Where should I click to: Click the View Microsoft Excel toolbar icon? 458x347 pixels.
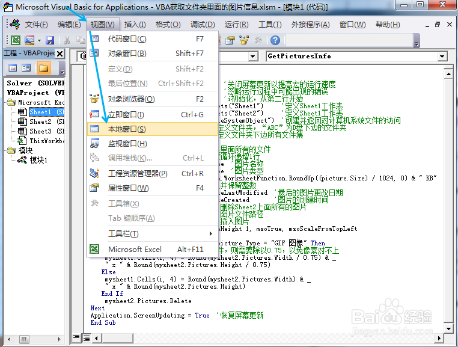click(16, 40)
